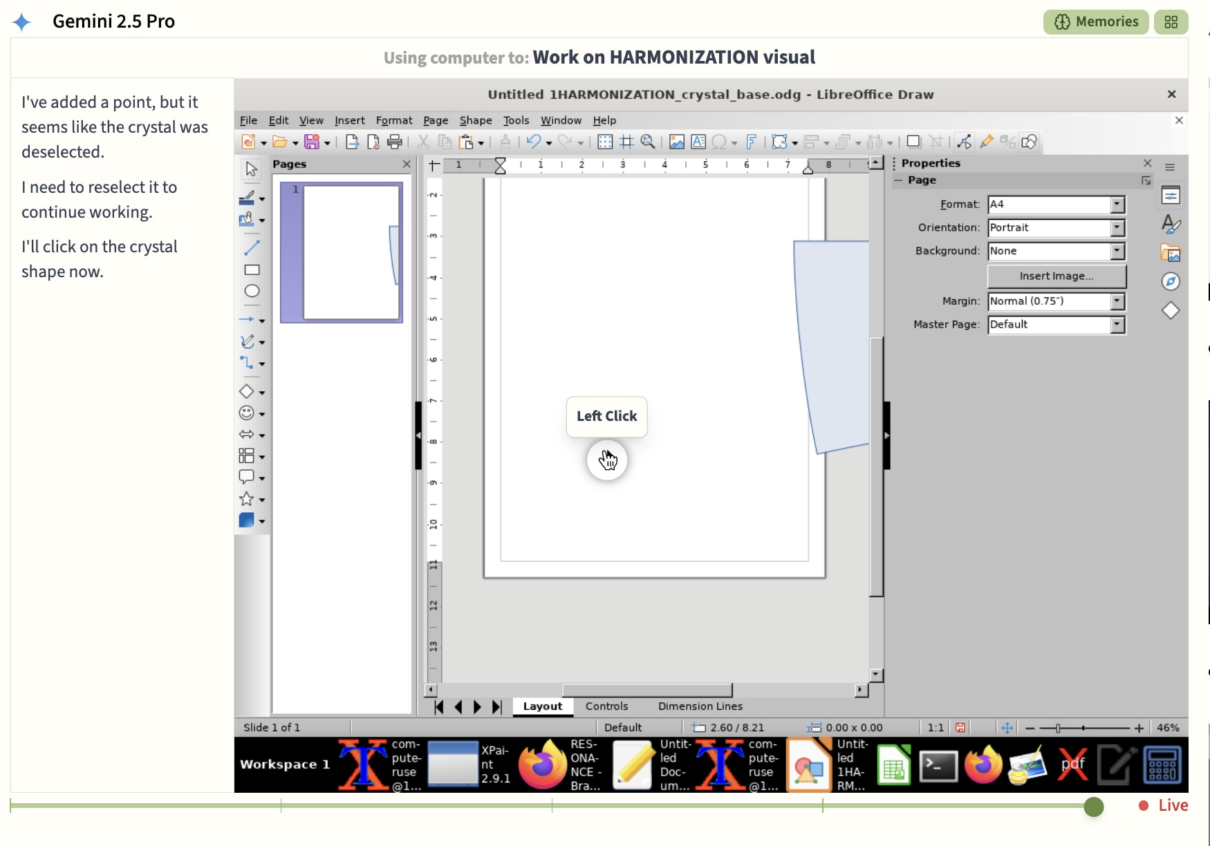Click the Insert Image... button
The width and height of the screenshot is (1210, 846).
pos(1056,276)
